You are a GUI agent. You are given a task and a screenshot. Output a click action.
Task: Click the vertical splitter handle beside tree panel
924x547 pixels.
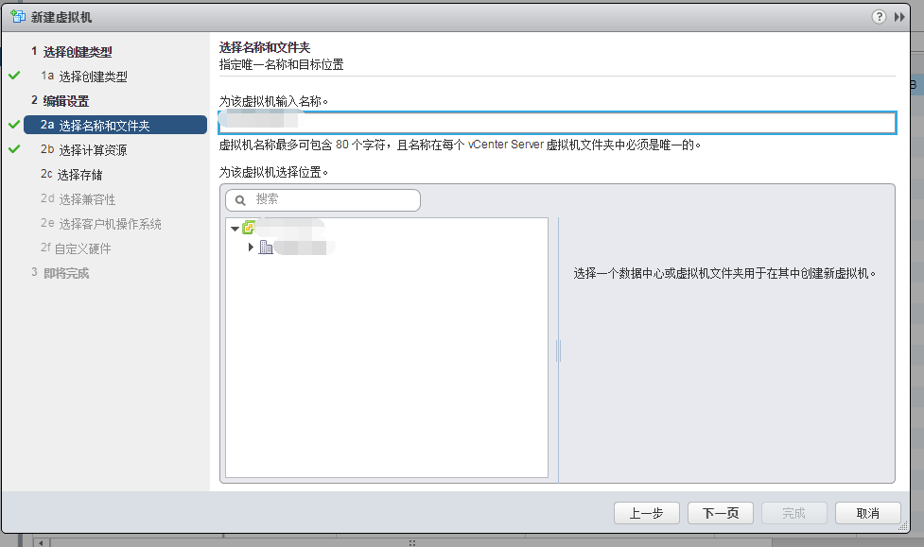click(x=558, y=350)
